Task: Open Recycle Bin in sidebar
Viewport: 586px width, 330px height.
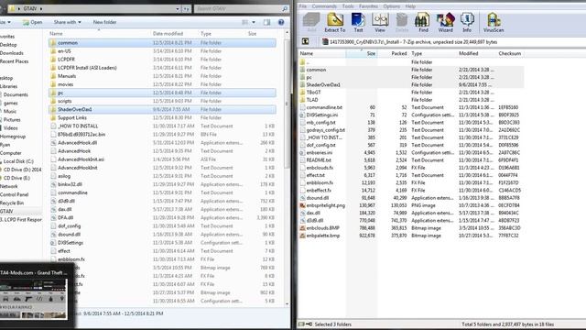Action: [x=12, y=203]
